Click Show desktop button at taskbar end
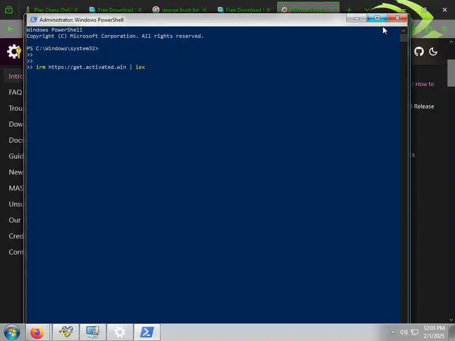Screen dimensions: 455x341 tap(452, 332)
